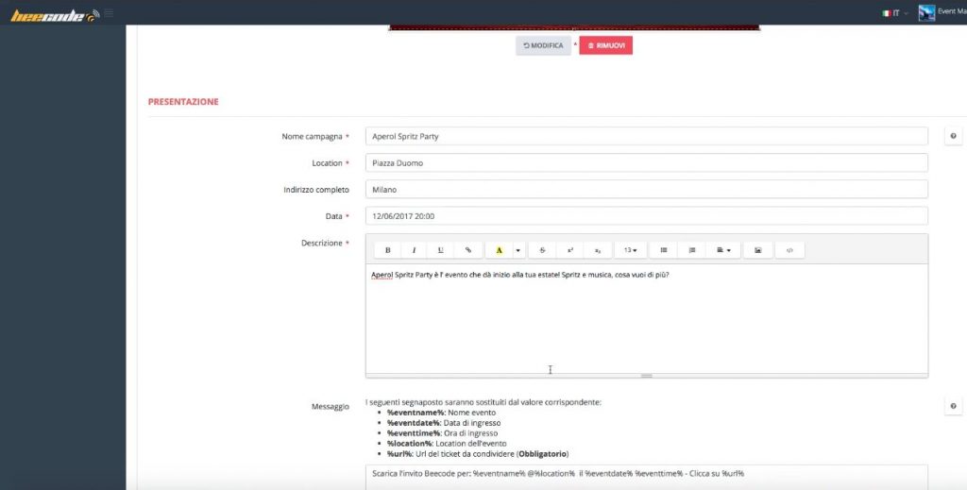Insert an ordered numbered list
967x490 pixels.
click(x=692, y=249)
